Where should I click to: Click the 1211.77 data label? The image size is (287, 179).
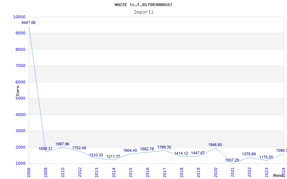(x=113, y=156)
